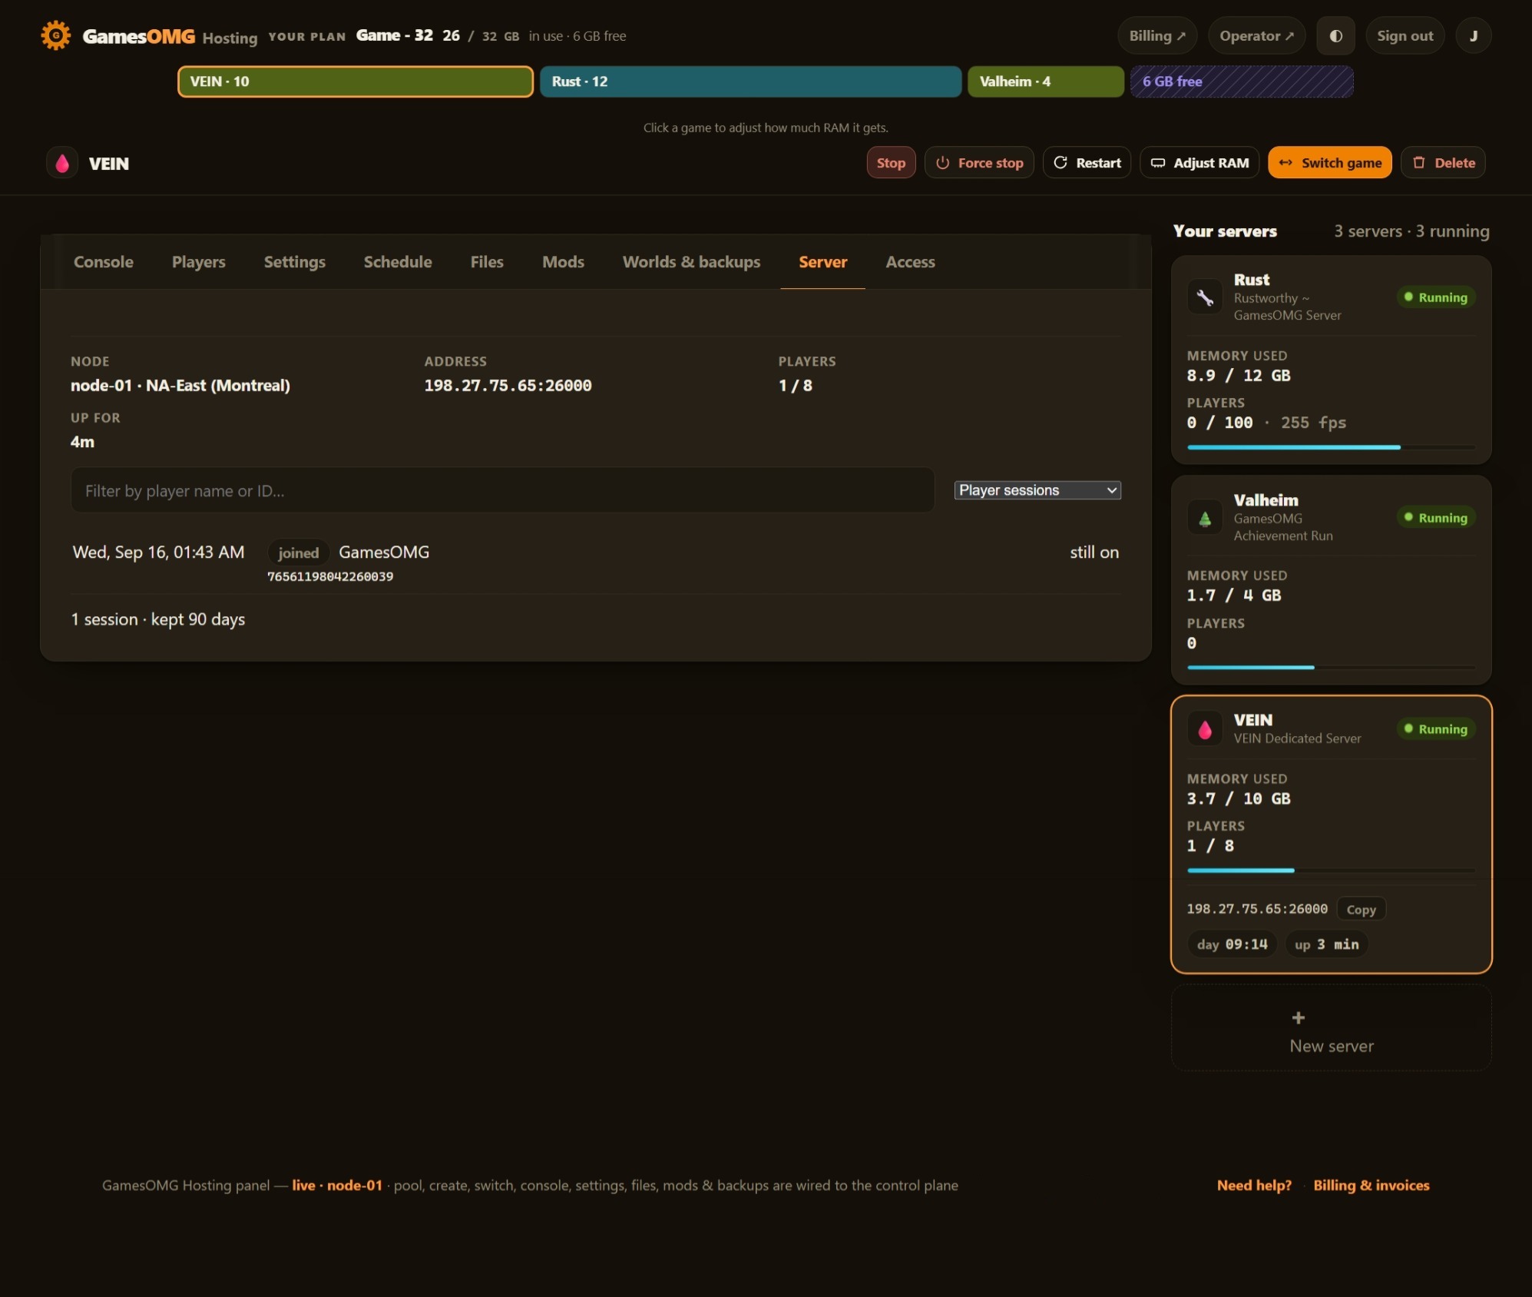Click the 6 GB free RAM segment
The image size is (1532, 1297).
click(x=1242, y=81)
